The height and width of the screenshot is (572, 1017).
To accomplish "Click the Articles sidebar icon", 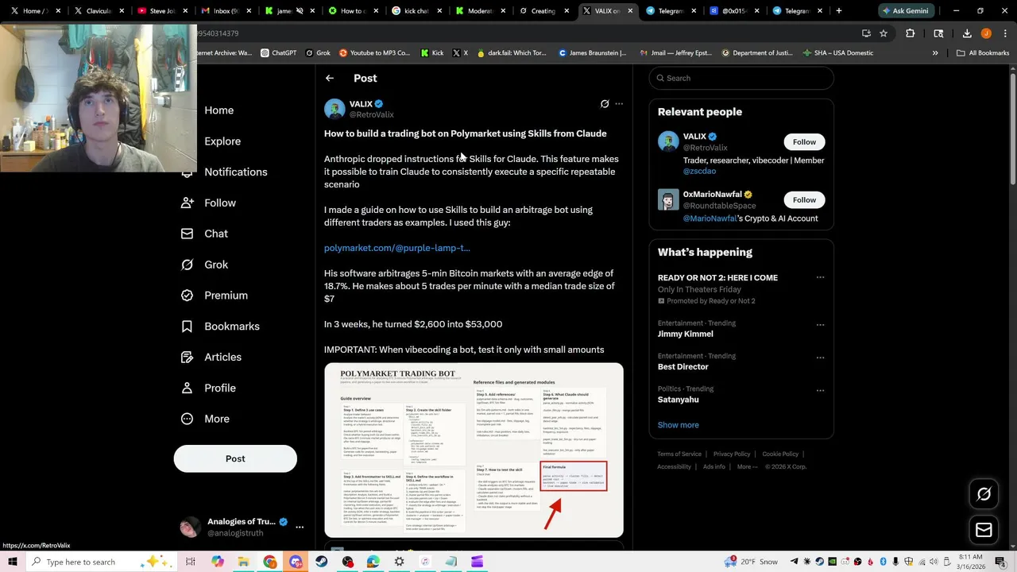I will (x=187, y=357).
